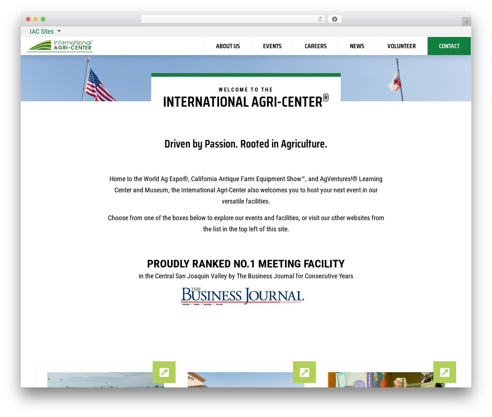Image resolution: width=492 pixels, height=417 pixels.
Task: Click 'PROUDLY RANKED NO.1 MEETING FACILITY' heading
Action: click(x=246, y=264)
